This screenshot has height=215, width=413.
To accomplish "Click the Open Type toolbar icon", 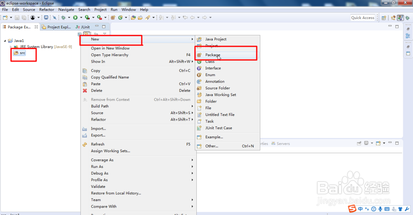I will 133,18.
